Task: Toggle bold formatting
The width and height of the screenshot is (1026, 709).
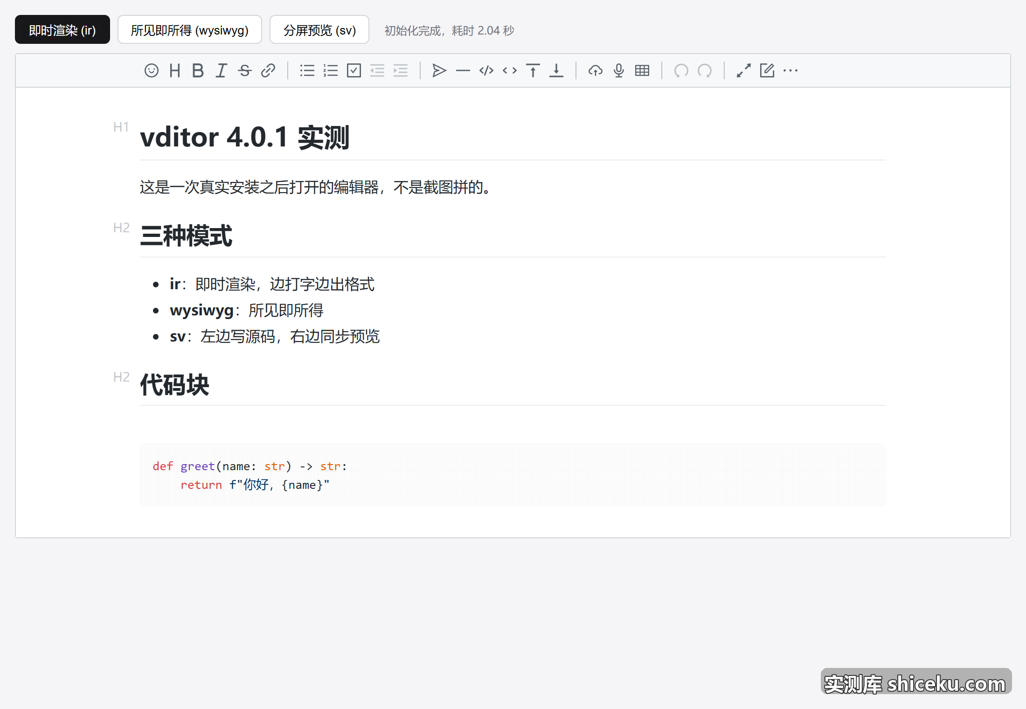Action: click(198, 70)
